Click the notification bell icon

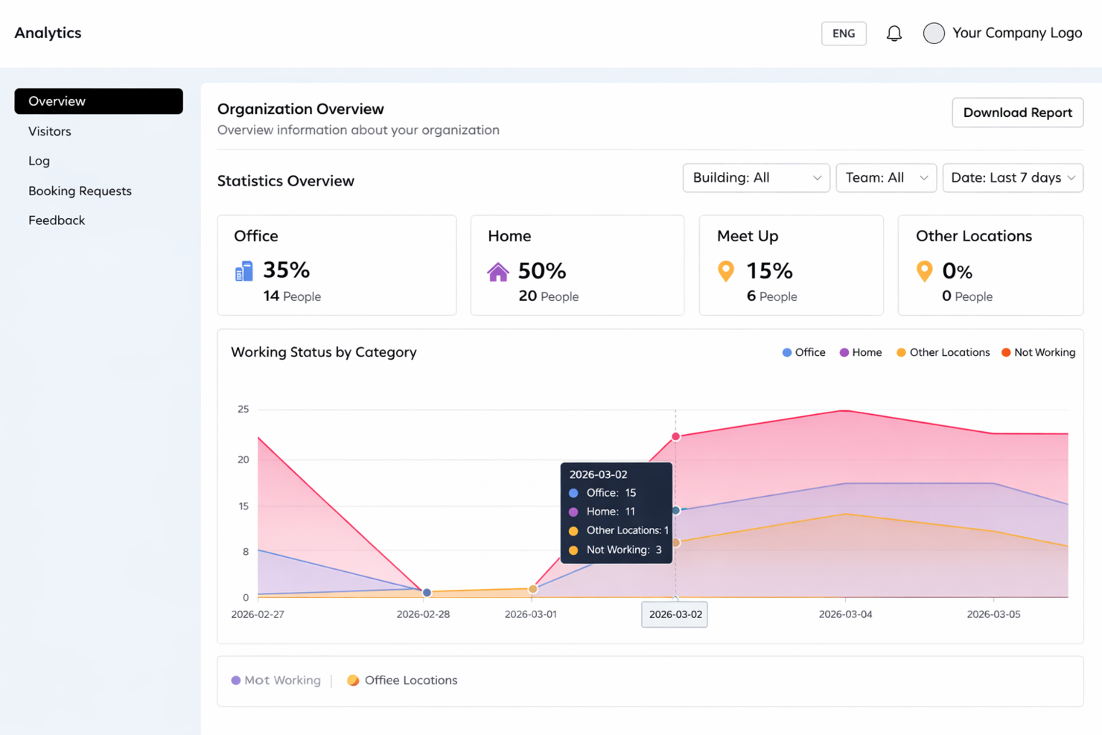coord(894,33)
